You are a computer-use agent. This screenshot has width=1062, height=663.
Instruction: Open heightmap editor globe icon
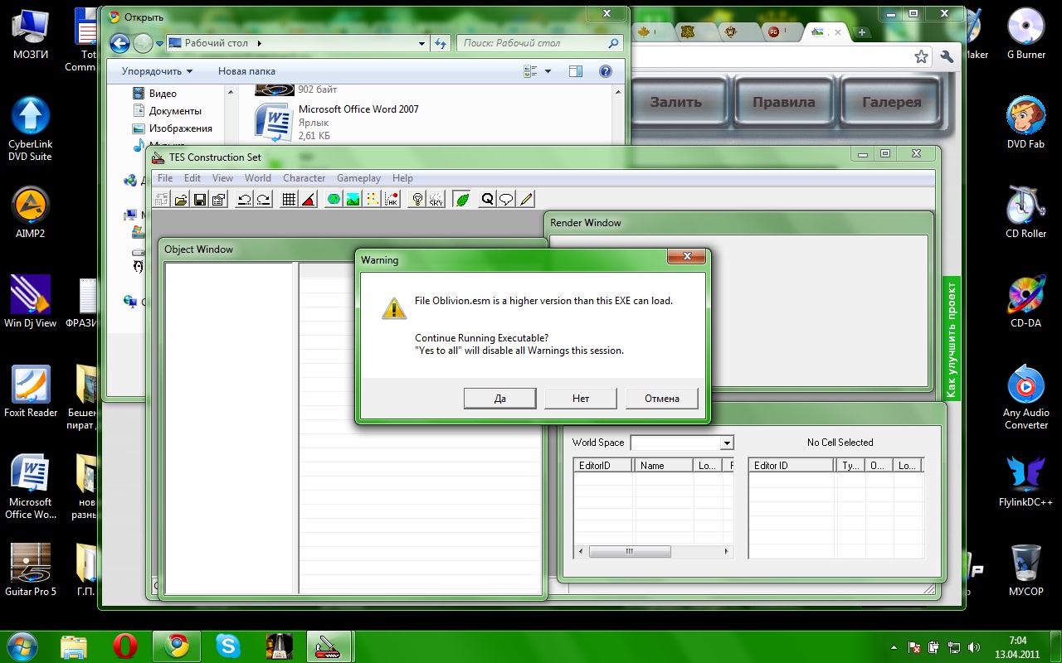pyautogui.click(x=334, y=199)
